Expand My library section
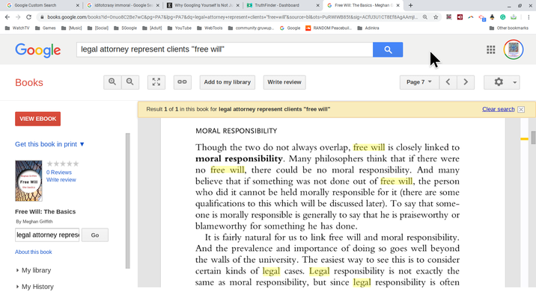The image size is (536, 301). [34, 270]
